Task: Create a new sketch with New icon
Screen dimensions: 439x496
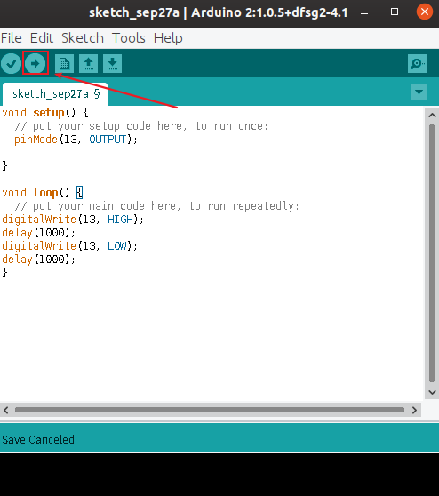Action: pyautogui.click(x=64, y=64)
